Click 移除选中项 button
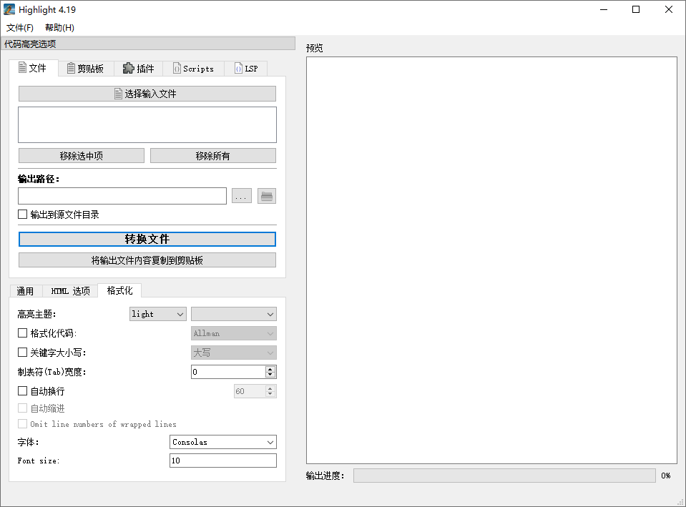The height and width of the screenshot is (507, 686). point(82,156)
